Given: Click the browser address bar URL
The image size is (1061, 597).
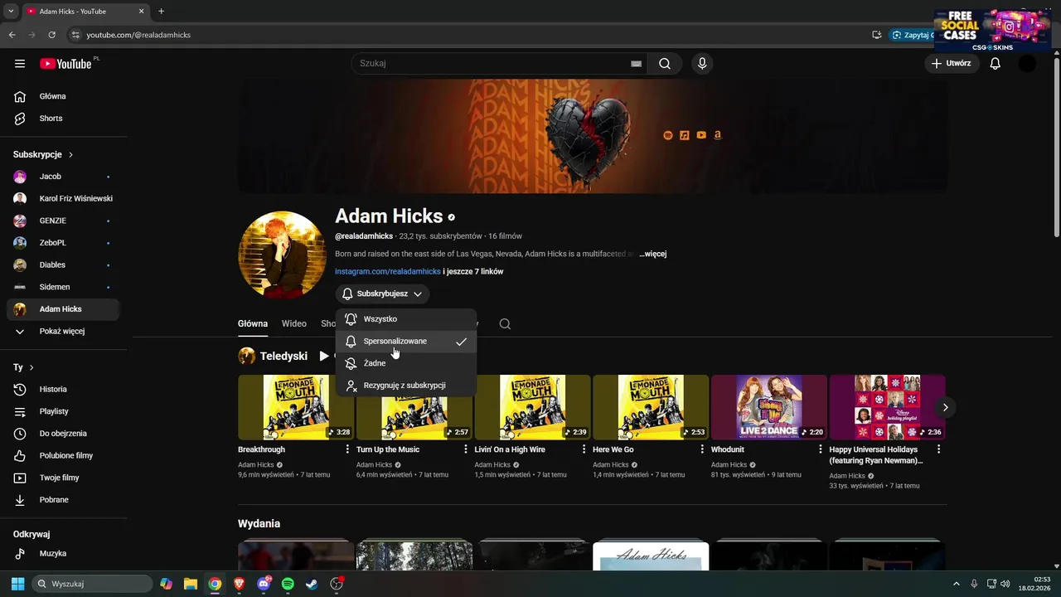Looking at the screenshot, I should (x=138, y=35).
